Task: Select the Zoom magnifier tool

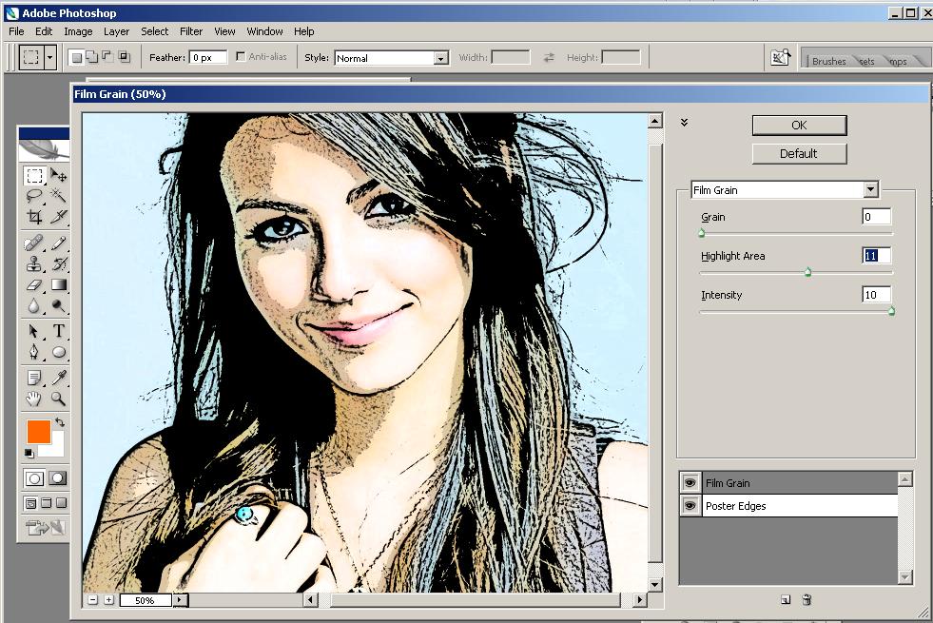Action: click(58, 399)
